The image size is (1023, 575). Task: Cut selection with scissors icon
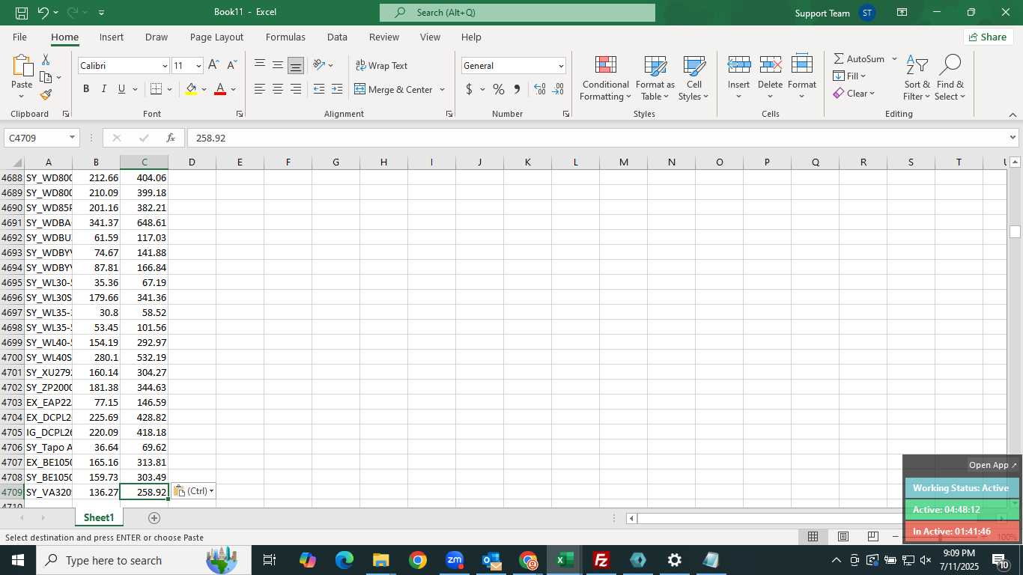[x=46, y=60]
